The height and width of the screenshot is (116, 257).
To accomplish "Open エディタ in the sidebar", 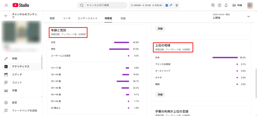I will [17, 74].
